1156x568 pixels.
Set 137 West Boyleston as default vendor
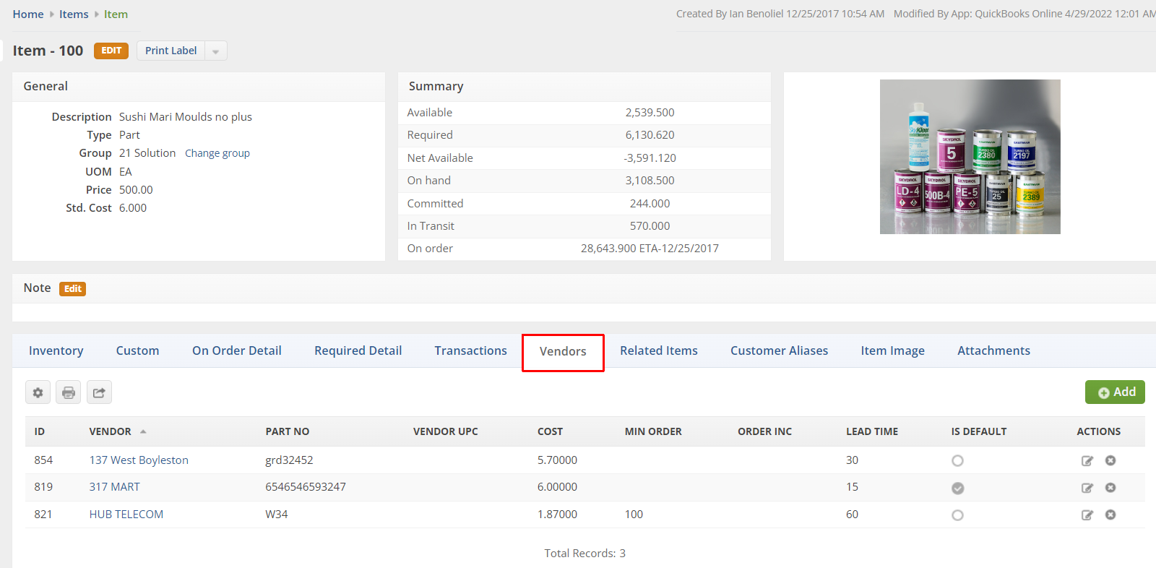957,461
